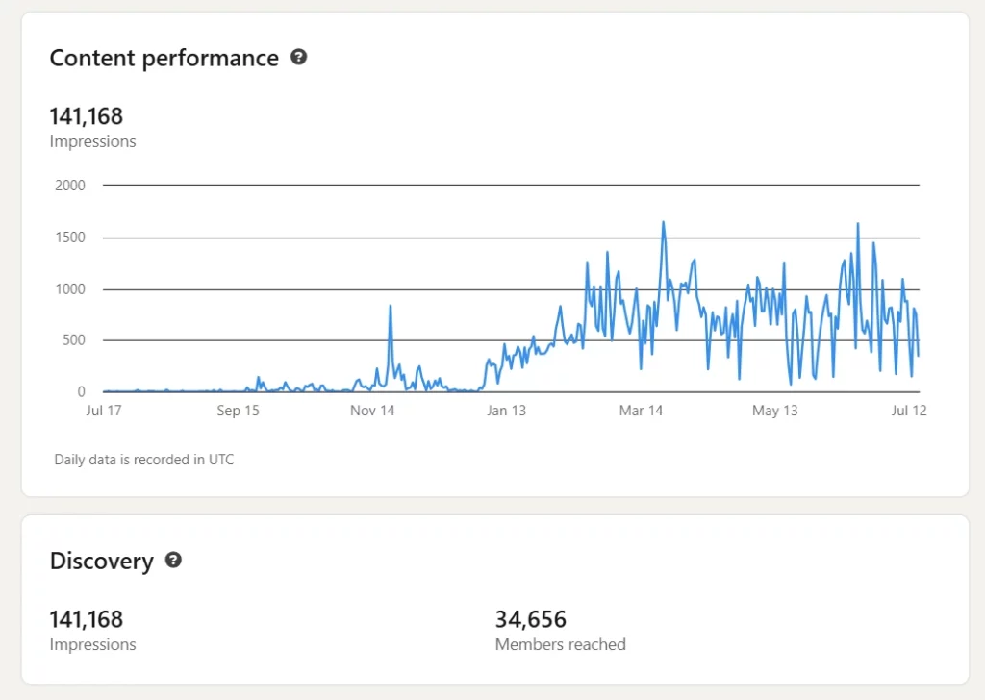The height and width of the screenshot is (700, 985).
Task: Click the 34,656 members reached number
Action: pyautogui.click(x=530, y=619)
